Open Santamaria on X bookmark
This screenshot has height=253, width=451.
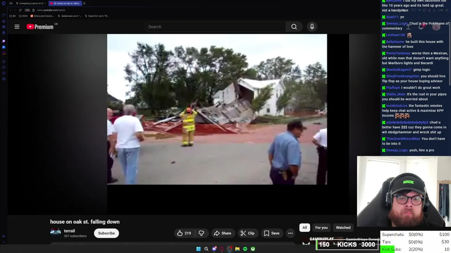[70, 16]
